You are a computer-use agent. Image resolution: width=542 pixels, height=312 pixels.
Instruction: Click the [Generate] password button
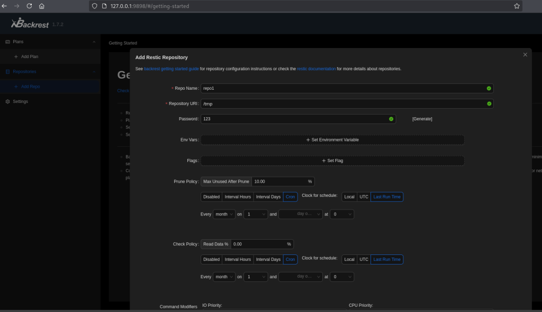click(x=422, y=119)
